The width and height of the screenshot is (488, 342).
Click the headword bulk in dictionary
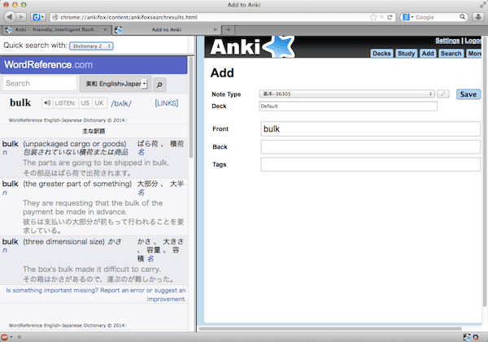click(20, 102)
